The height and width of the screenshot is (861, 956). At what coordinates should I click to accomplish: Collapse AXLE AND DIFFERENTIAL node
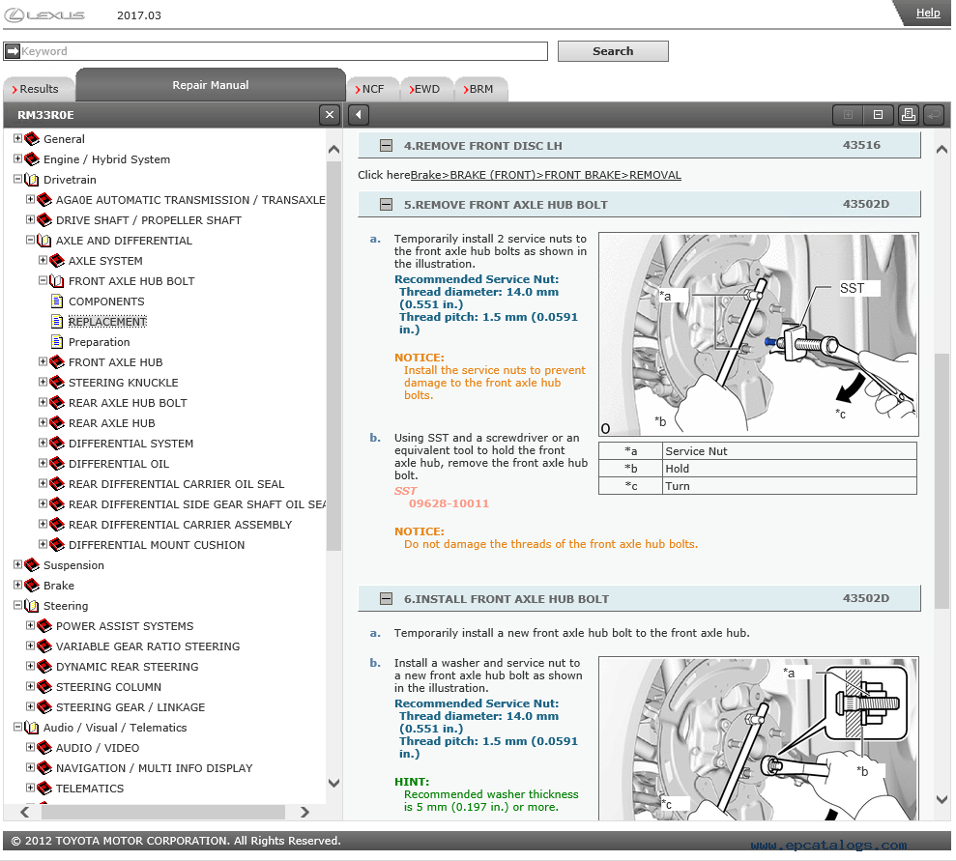[30, 240]
